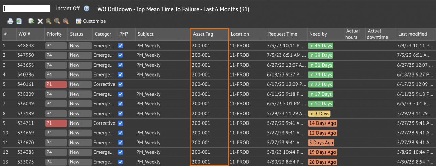Toggle PM checkbox for WO 340161
The image size is (436, 166).
tap(120, 84)
